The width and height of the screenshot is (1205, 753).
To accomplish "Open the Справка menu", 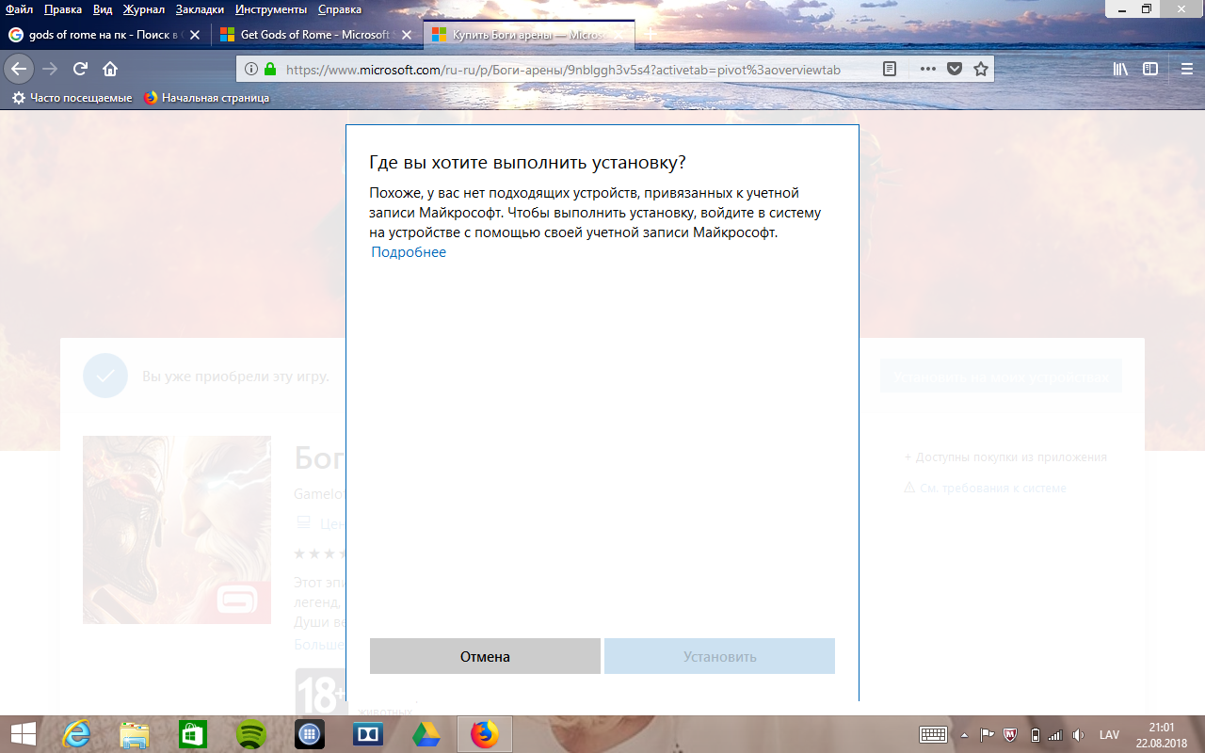I will 339,9.
